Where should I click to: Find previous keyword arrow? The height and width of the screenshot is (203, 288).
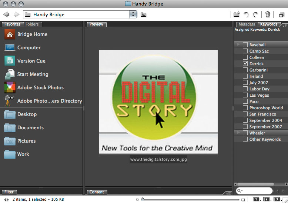[278, 191]
